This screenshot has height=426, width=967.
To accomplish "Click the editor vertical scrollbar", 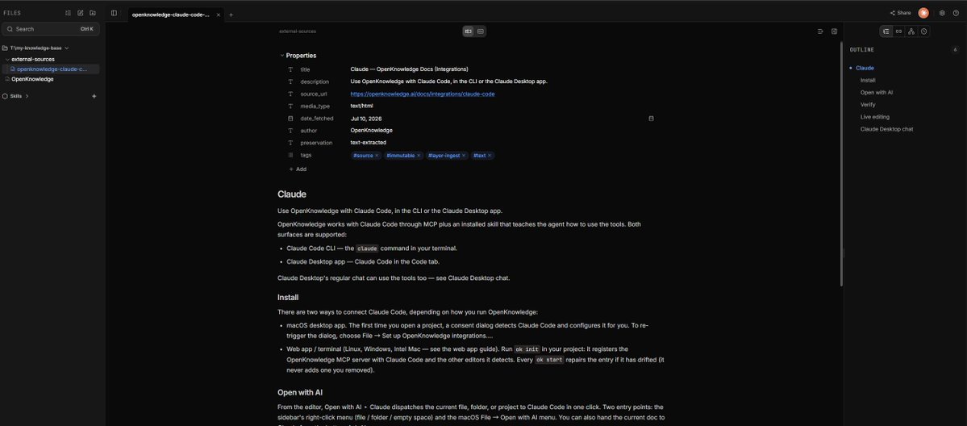I will click(840, 164).
